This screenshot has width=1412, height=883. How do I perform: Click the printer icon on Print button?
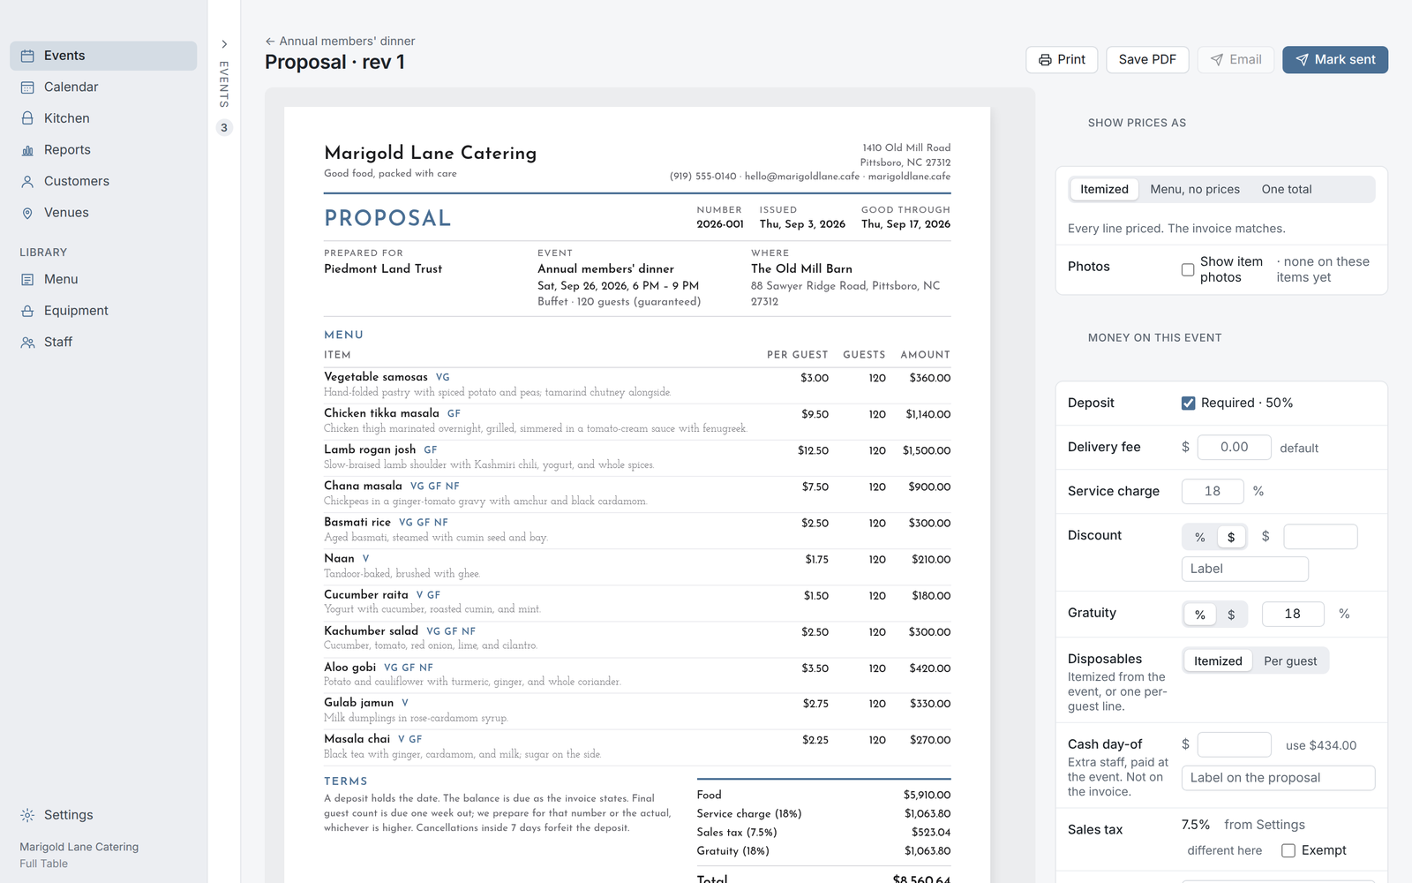pyautogui.click(x=1045, y=60)
